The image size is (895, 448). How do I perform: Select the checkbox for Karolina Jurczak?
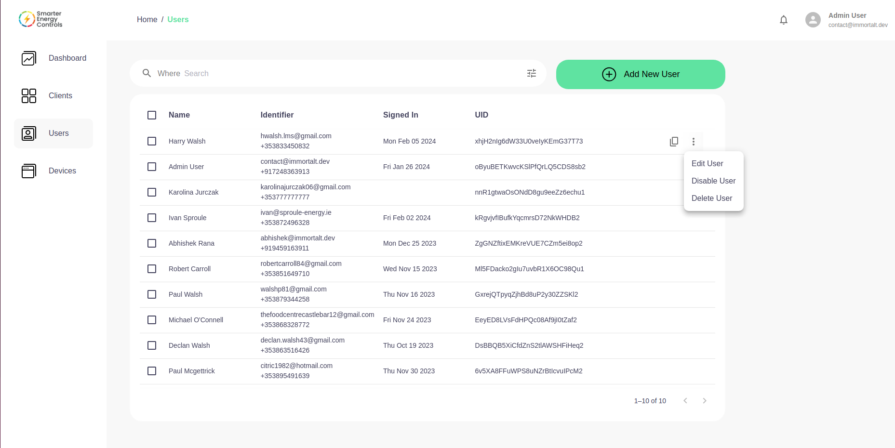coord(152,192)
